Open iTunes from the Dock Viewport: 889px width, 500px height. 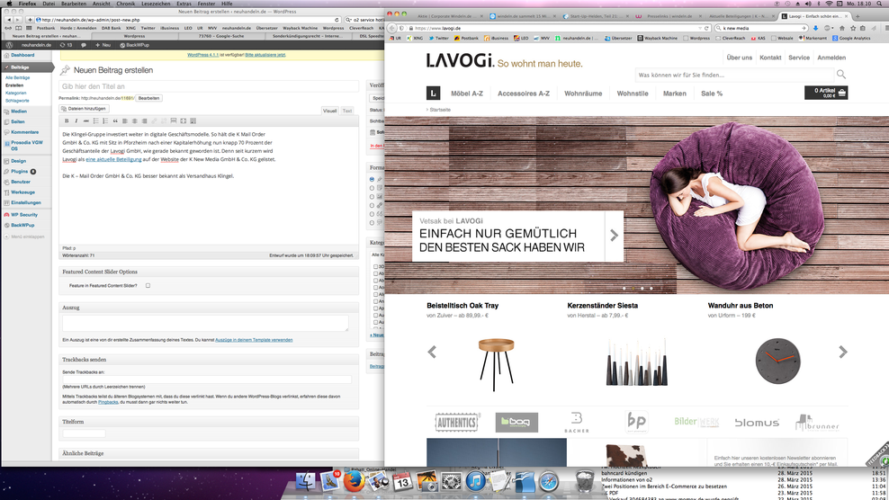click(475, 481)
